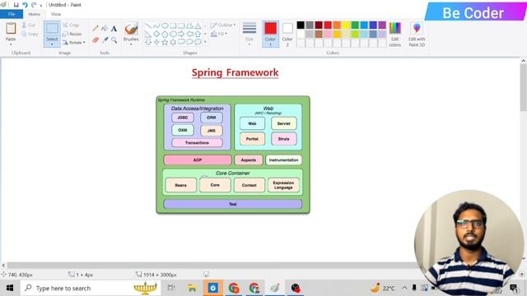The height and width of the screenshot is (296, 527).
Task: Choose the Rectangle shape
Action: tap(173, 25)
